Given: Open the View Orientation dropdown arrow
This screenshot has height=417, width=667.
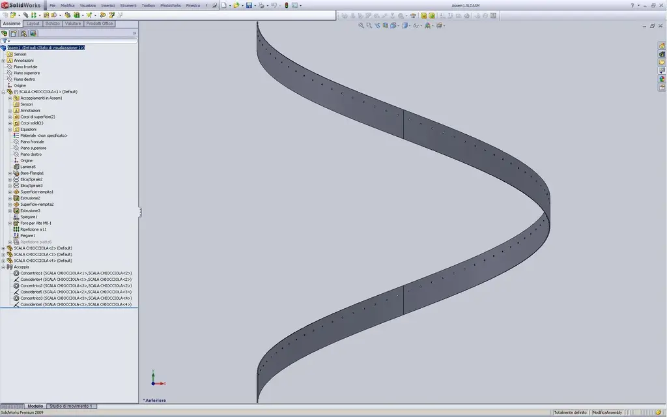Looking at the screenshot, I should (x=398, y=25).
